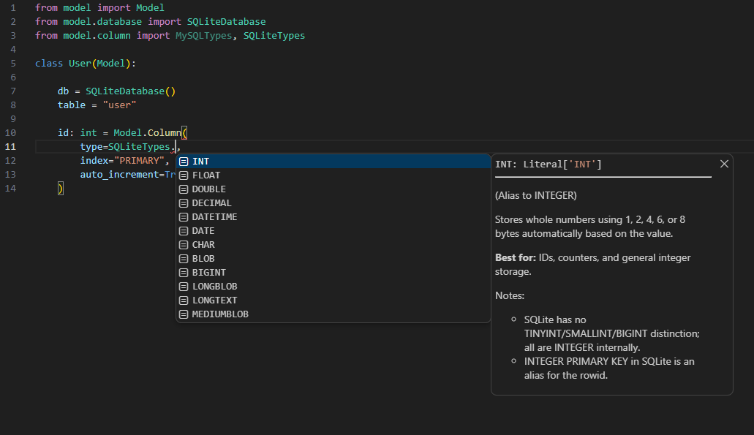Click SQLiteDatabase() call on line 7
Image resolution: width=754 pixels, height=435 pixels.
click(x=130, y=91)
